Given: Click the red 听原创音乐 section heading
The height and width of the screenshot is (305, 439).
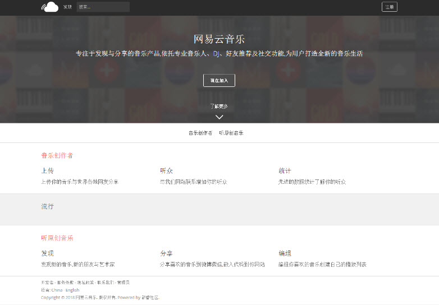Looking at the screenshot, I should [x=57, y=238].
